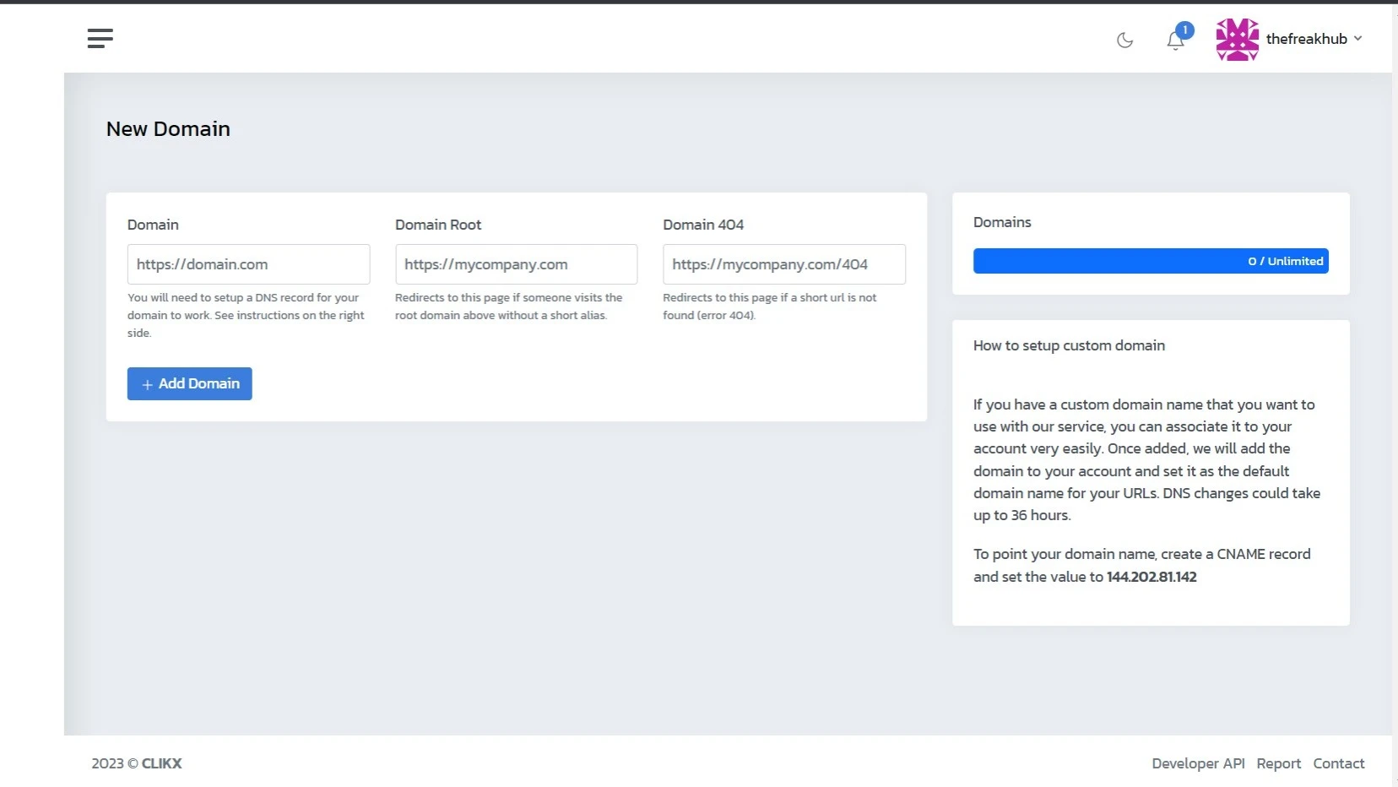Click the Domains card title
The width and height of the screenshot is (1398, 787).
pyautogui.click(x=1002, y=222)
